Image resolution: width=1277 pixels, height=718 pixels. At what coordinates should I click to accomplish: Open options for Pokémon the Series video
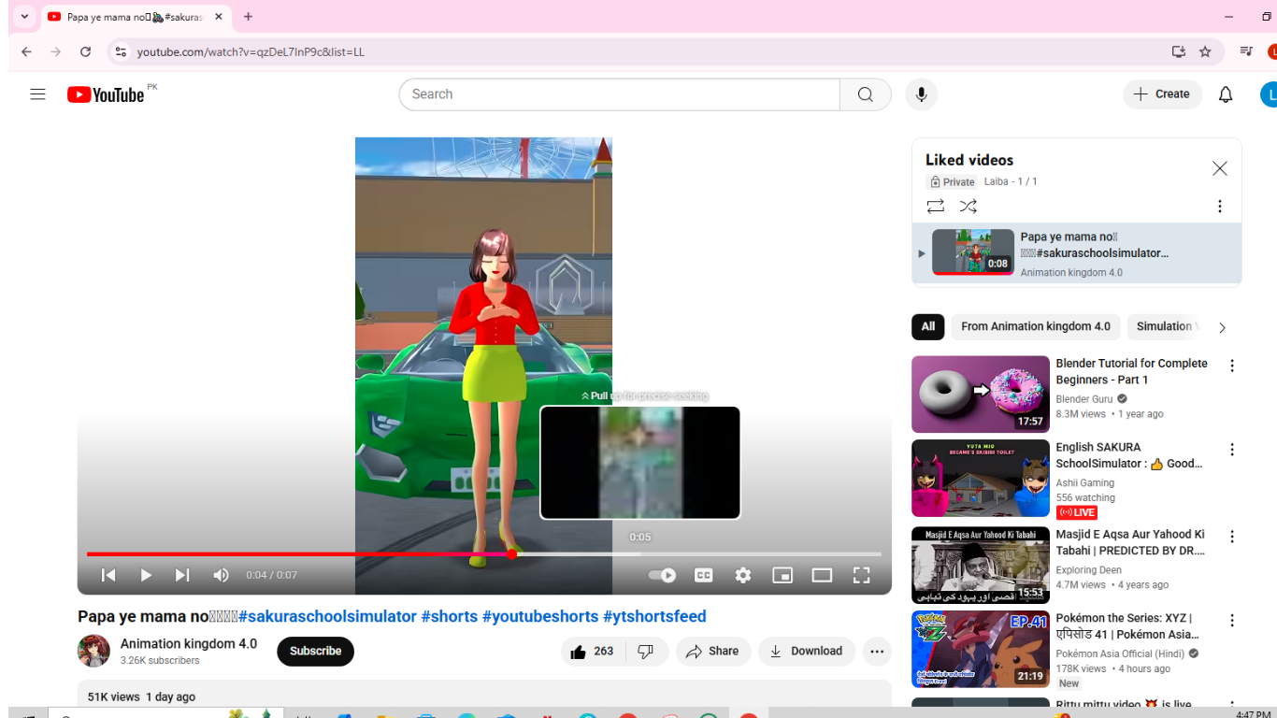(x=1232, y=621)
